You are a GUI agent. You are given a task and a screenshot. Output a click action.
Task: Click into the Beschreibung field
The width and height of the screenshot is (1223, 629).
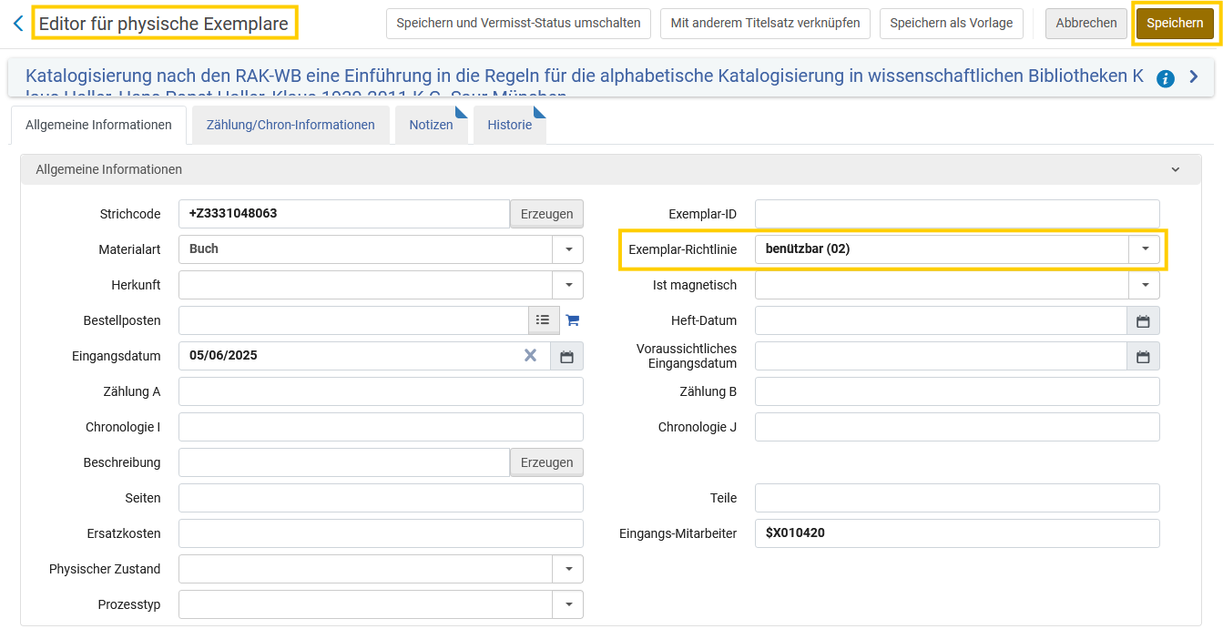pyautogui.click(x=344, y=462)
